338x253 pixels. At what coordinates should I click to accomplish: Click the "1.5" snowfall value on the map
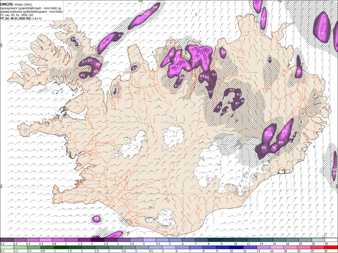coord(177,66)
